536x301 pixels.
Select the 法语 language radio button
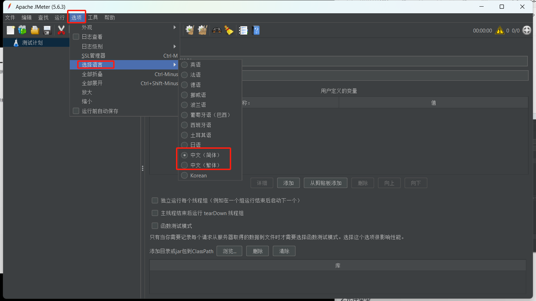[x=184, y=75]
